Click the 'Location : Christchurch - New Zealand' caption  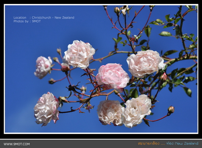click(x=44, y=18)
